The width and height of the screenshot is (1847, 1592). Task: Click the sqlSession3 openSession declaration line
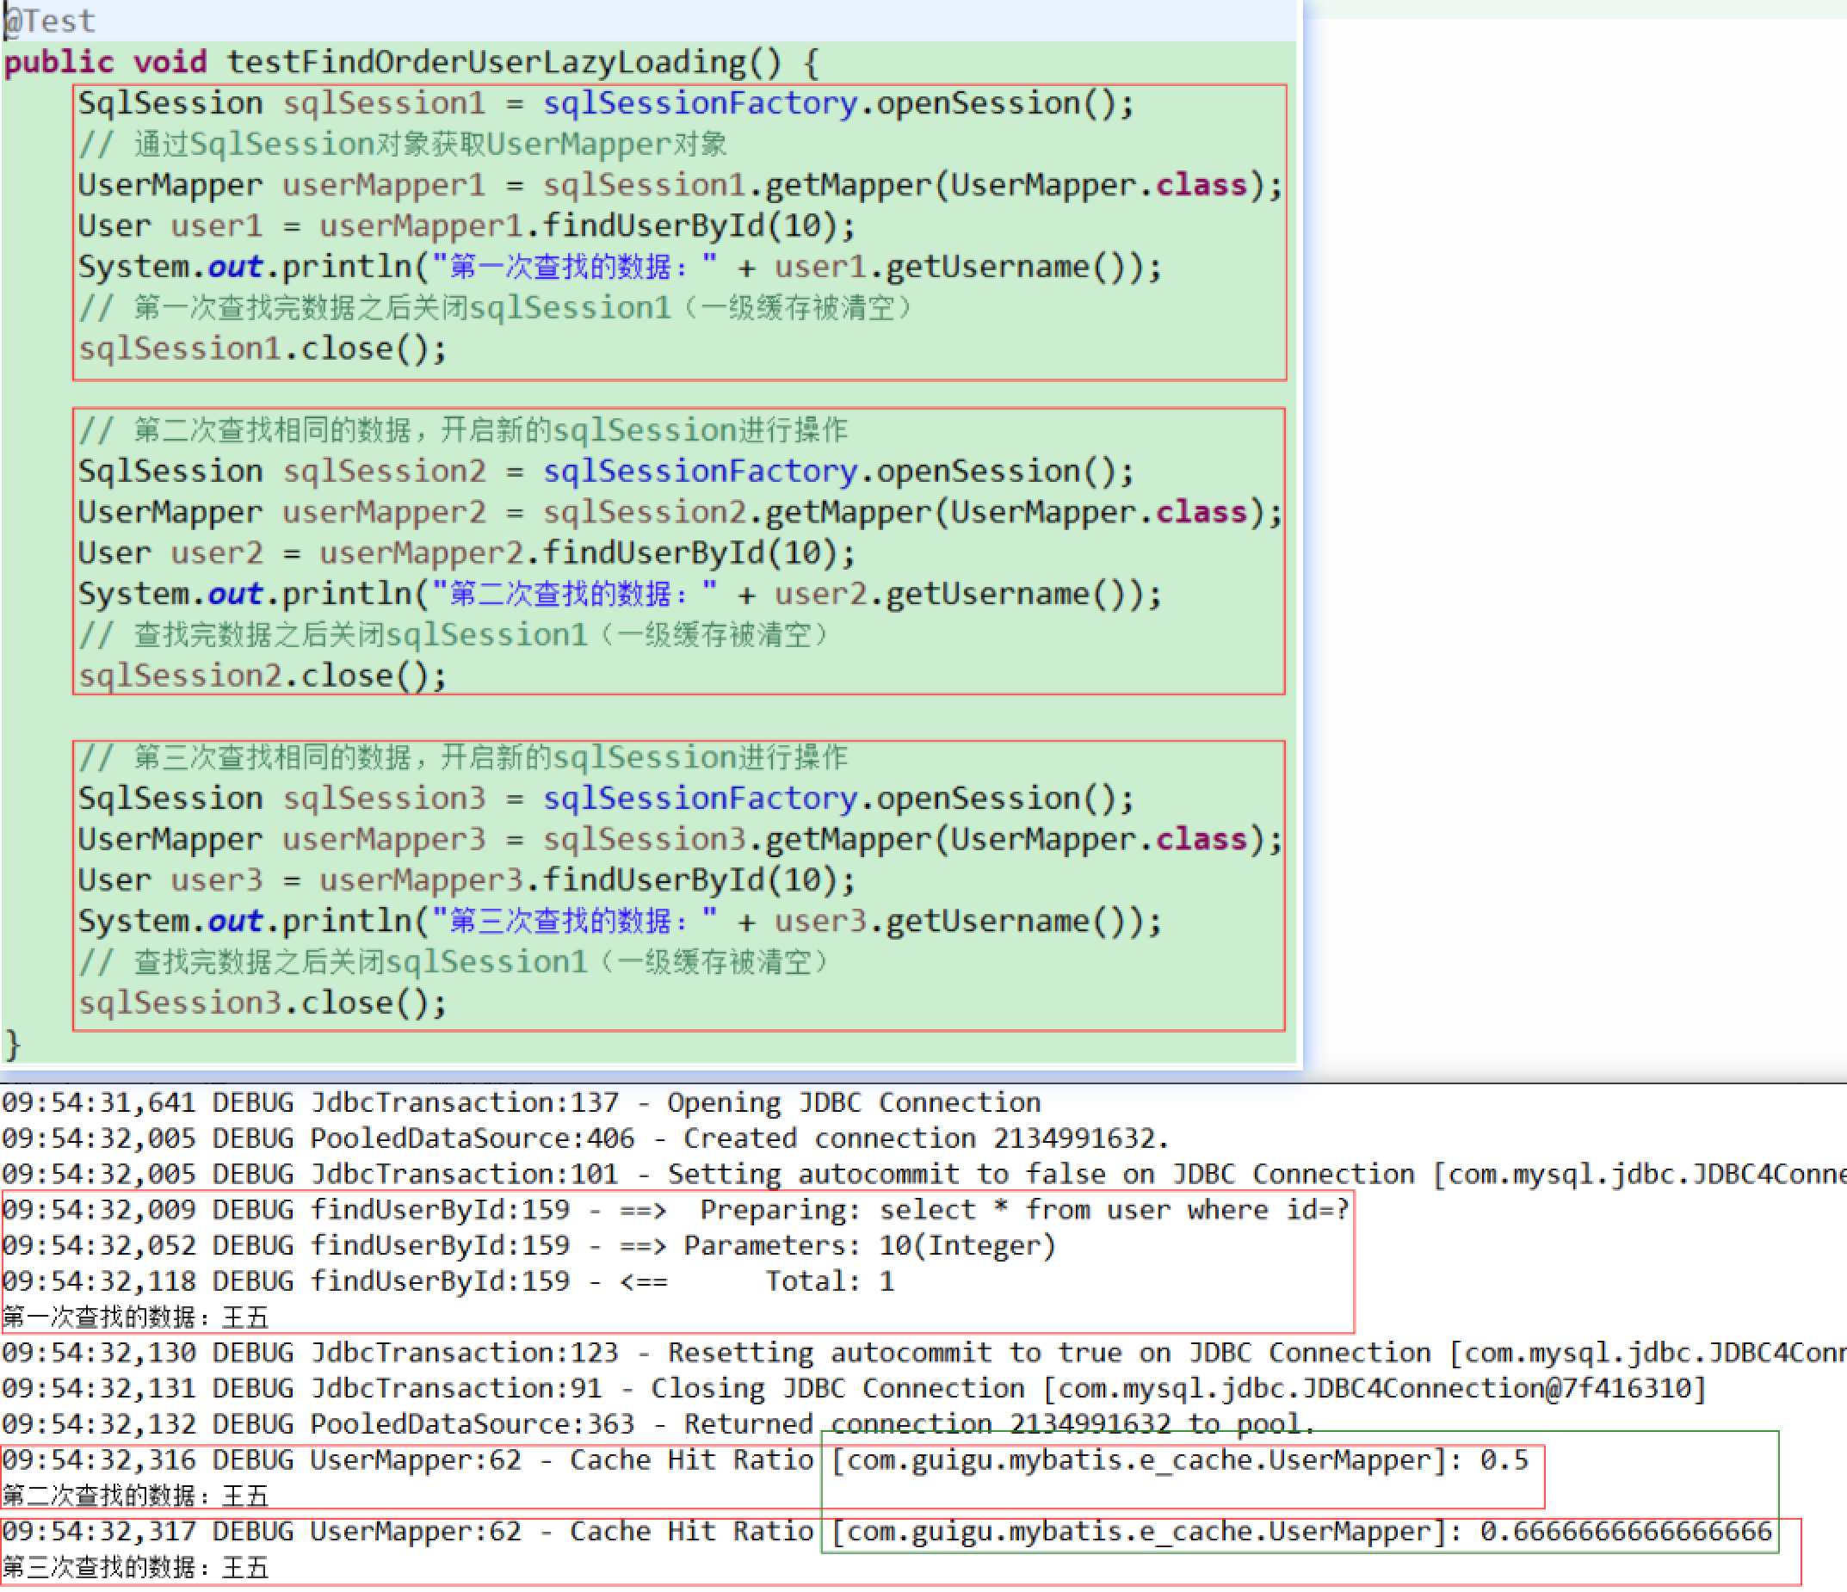click(x=605, y=799)
